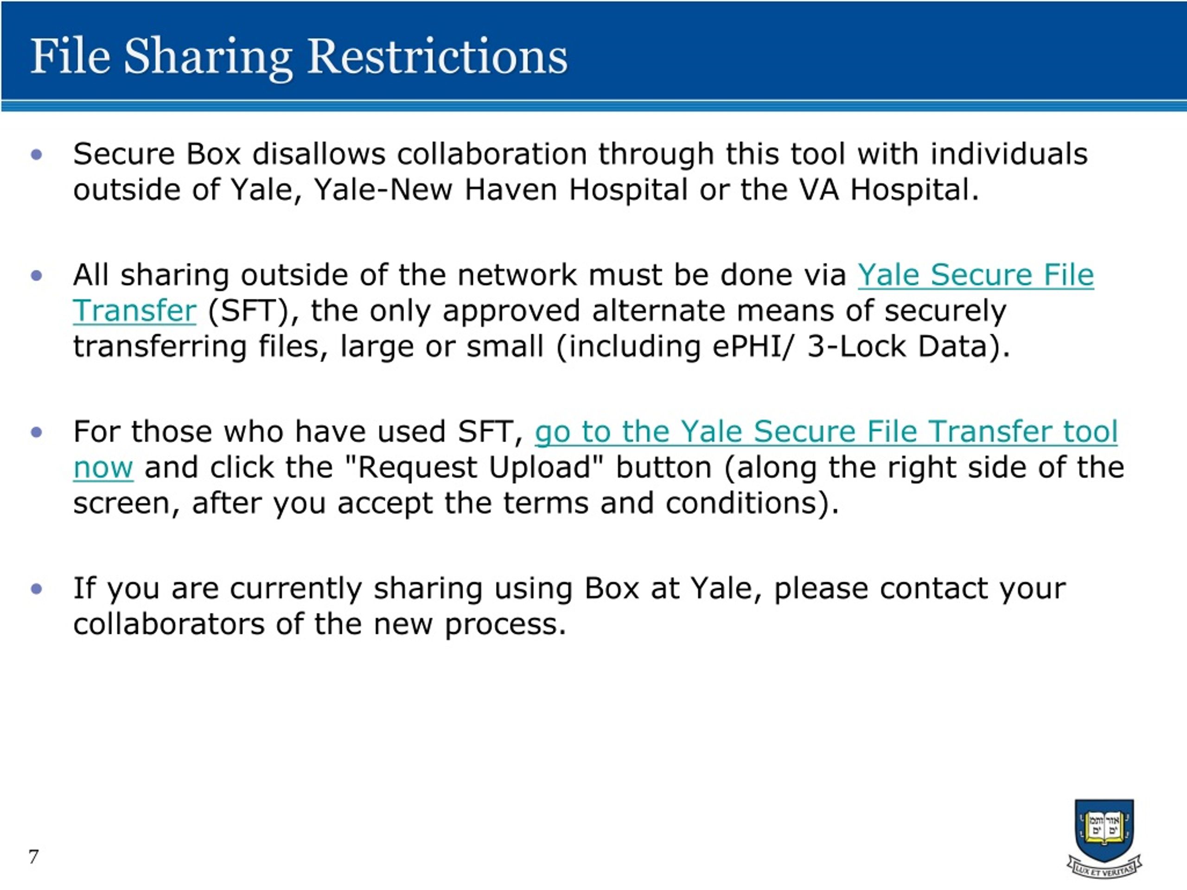1187x890 pixels.
Task: Click the 'go to the Yale Secure File Transfer tool now' link
Action: (825, 432)
